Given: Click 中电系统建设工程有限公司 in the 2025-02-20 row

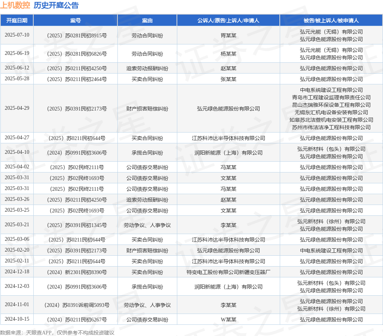Looking at the screenshot, I should point(331,251).
